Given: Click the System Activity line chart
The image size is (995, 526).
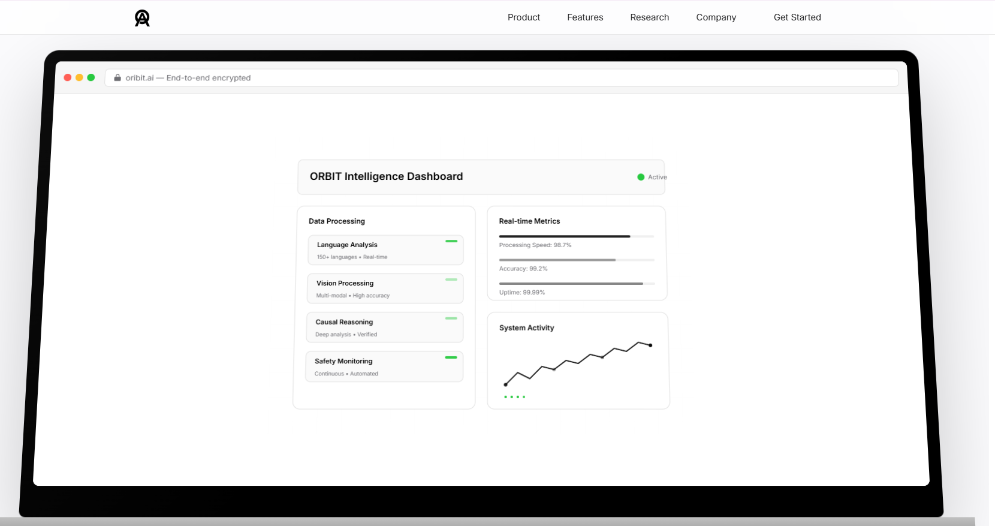Looking at the screenshot, I should [578, 363].
